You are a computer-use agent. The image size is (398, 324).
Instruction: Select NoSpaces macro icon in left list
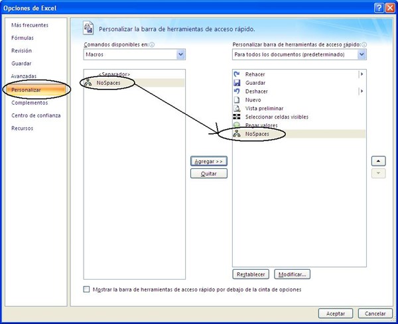click(88, 82)
